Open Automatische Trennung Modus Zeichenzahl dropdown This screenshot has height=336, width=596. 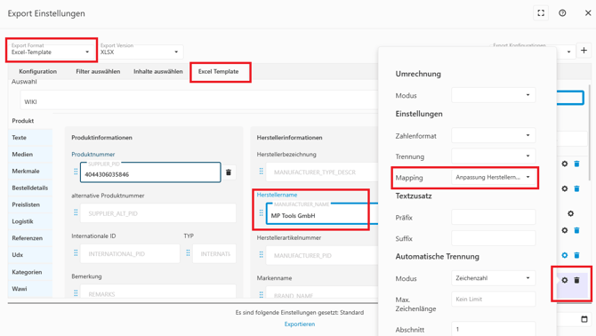click(x=494, y=278)
